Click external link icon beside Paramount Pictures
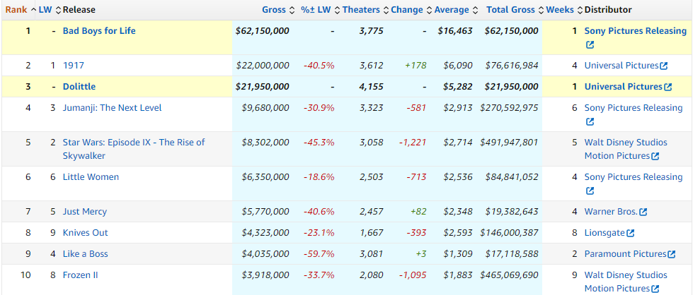This screenshot has height=295, width=693. (x=671, y=254)
